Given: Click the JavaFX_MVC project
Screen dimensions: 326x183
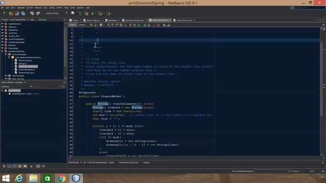Looking at the screenshot, I should 14,36.
